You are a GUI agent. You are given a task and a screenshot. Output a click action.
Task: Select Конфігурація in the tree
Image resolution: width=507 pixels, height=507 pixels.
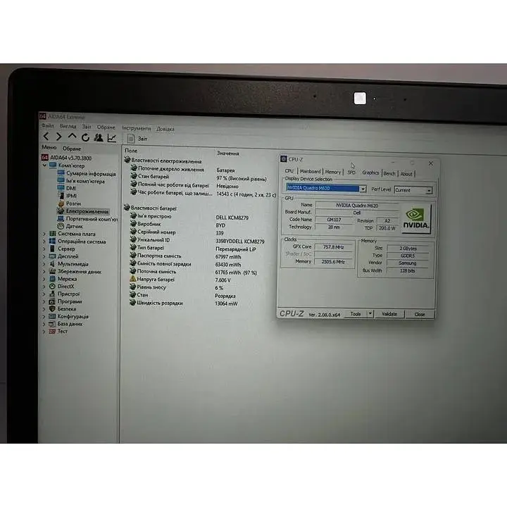pyautogui.click(x=69, y=316)
